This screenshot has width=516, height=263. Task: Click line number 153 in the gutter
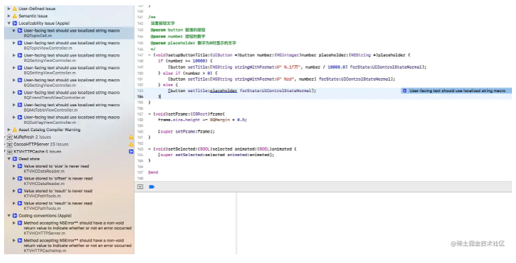140,91
